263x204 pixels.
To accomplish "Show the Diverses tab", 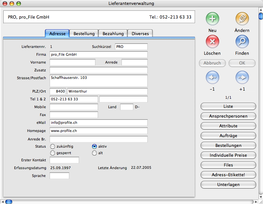I will click(x=140, y=34).
